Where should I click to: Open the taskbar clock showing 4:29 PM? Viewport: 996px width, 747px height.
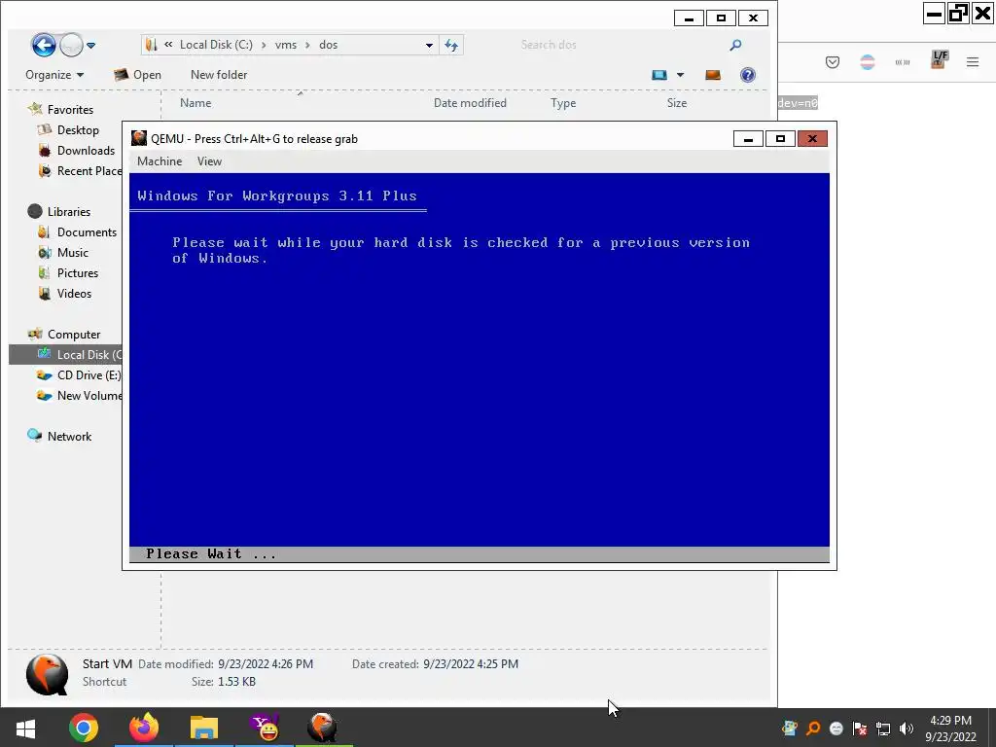click(951, 729)
